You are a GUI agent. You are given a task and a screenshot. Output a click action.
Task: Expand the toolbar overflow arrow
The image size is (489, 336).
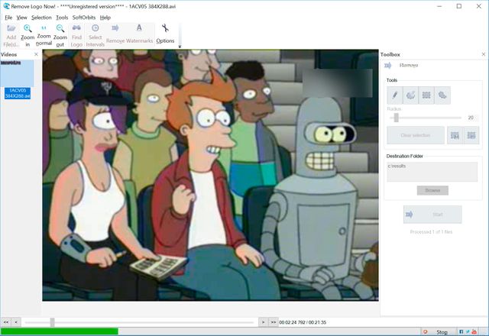[180, 47]
